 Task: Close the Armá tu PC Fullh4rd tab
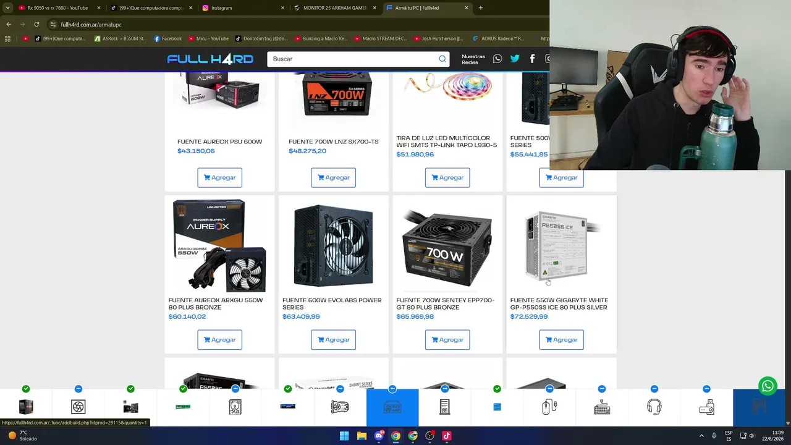(467, 8)
